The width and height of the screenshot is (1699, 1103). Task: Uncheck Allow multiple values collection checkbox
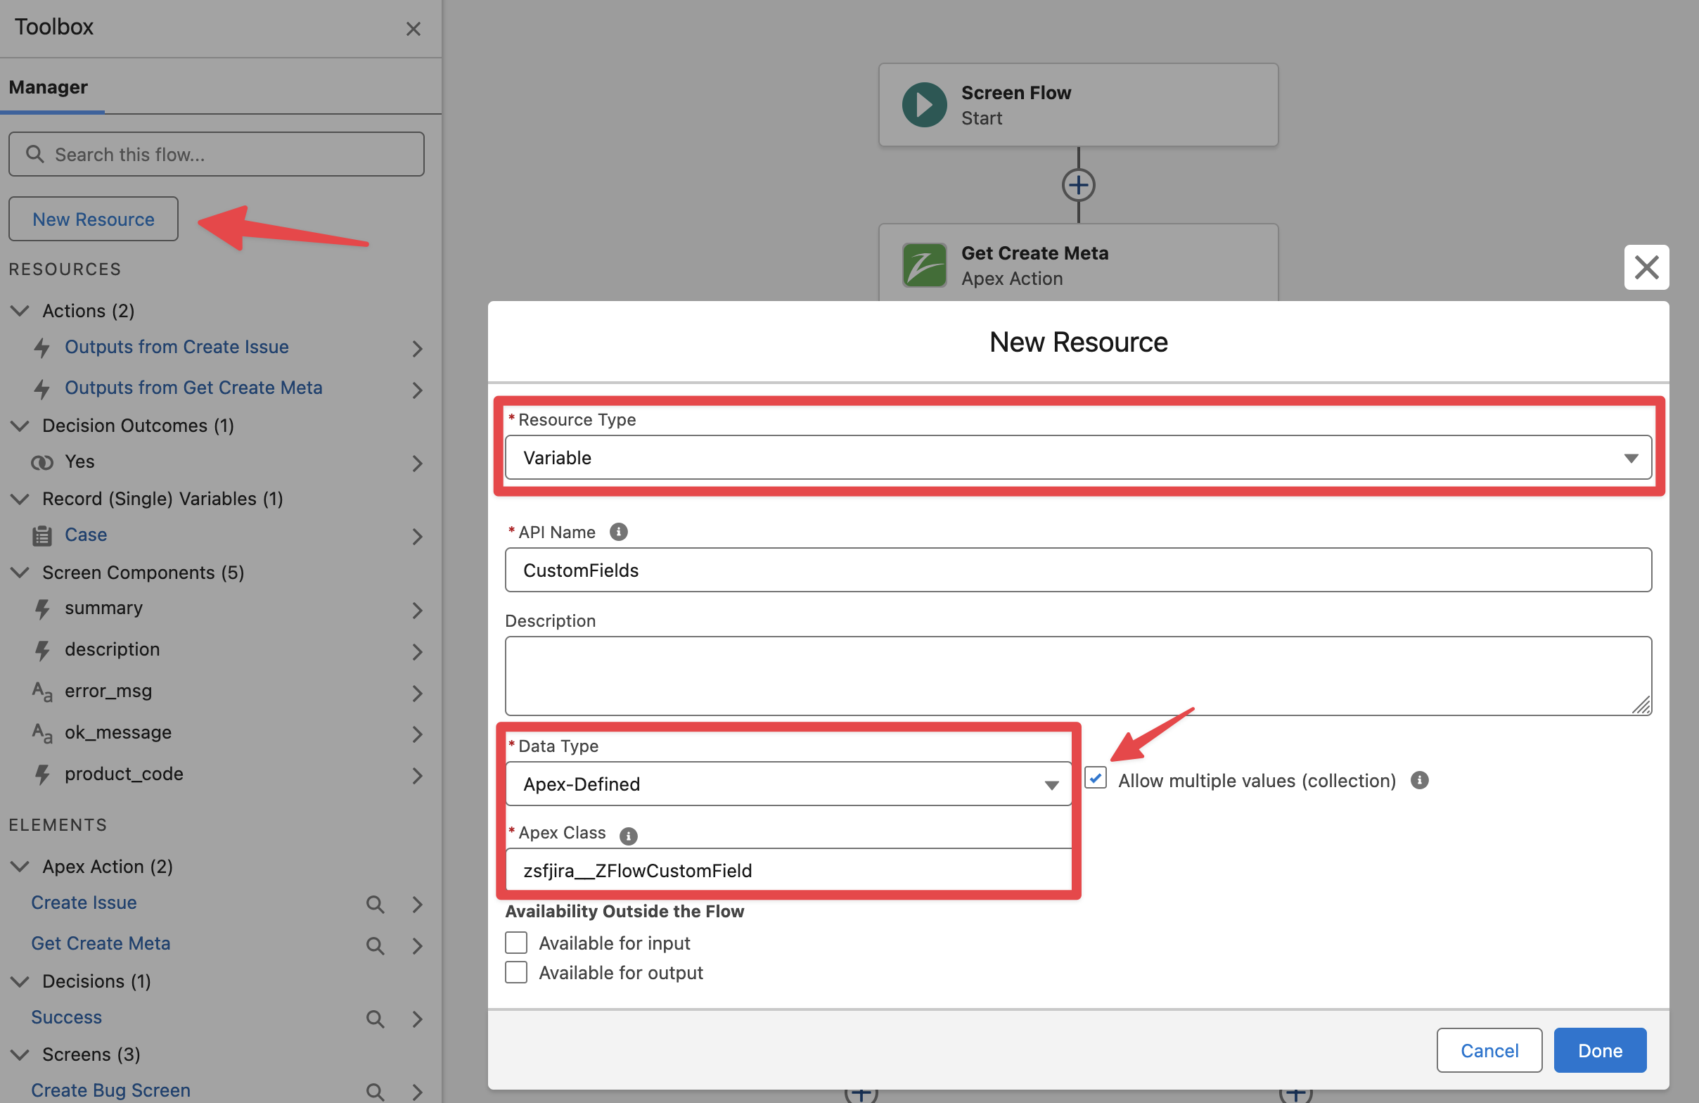pos(1096,778)
